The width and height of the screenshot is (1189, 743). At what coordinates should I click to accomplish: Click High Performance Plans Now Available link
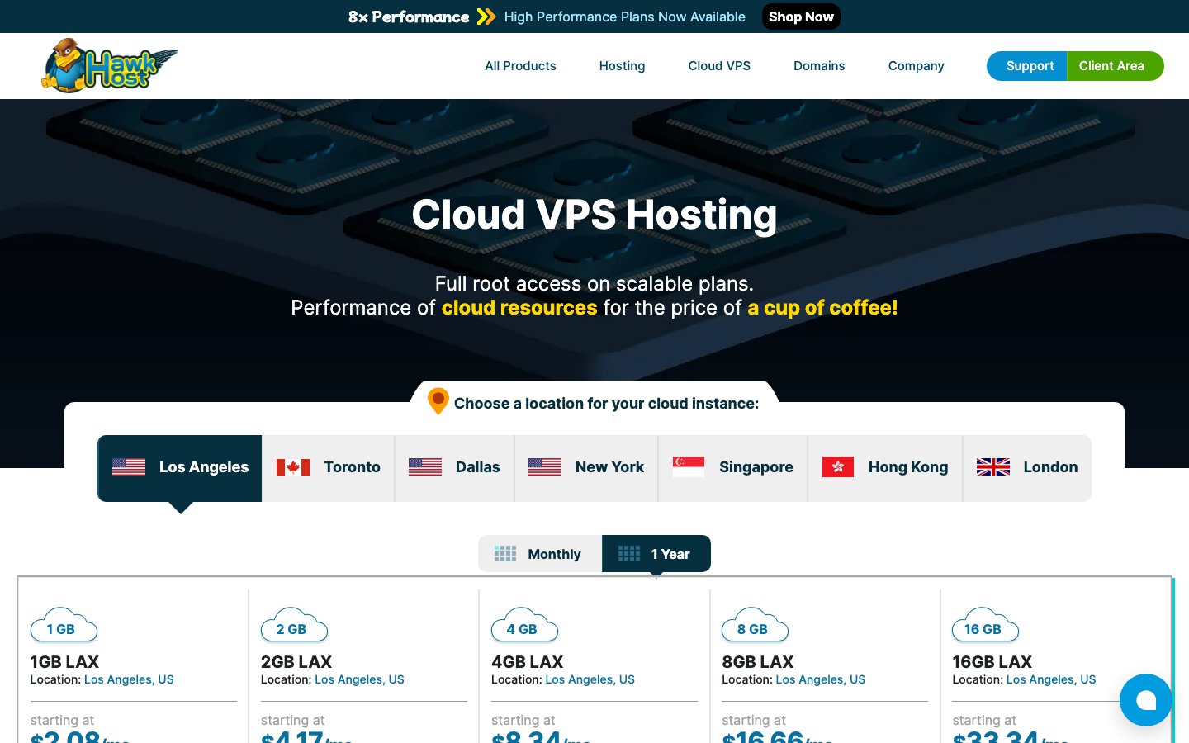click(624, 17)
